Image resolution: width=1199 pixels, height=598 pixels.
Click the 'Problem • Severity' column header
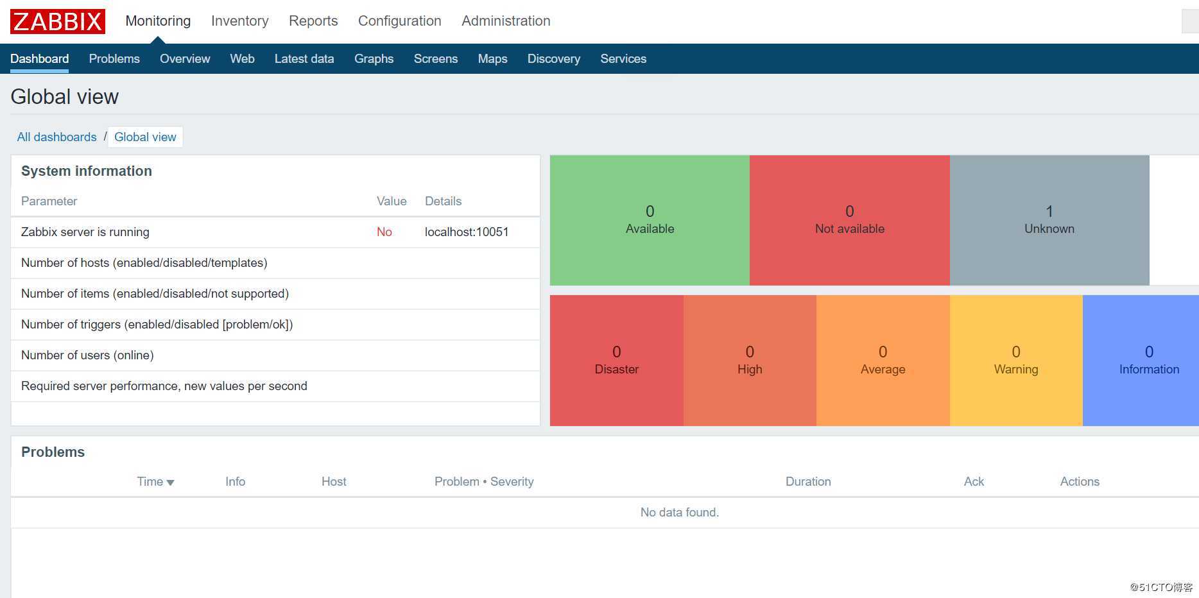point(484,481)
